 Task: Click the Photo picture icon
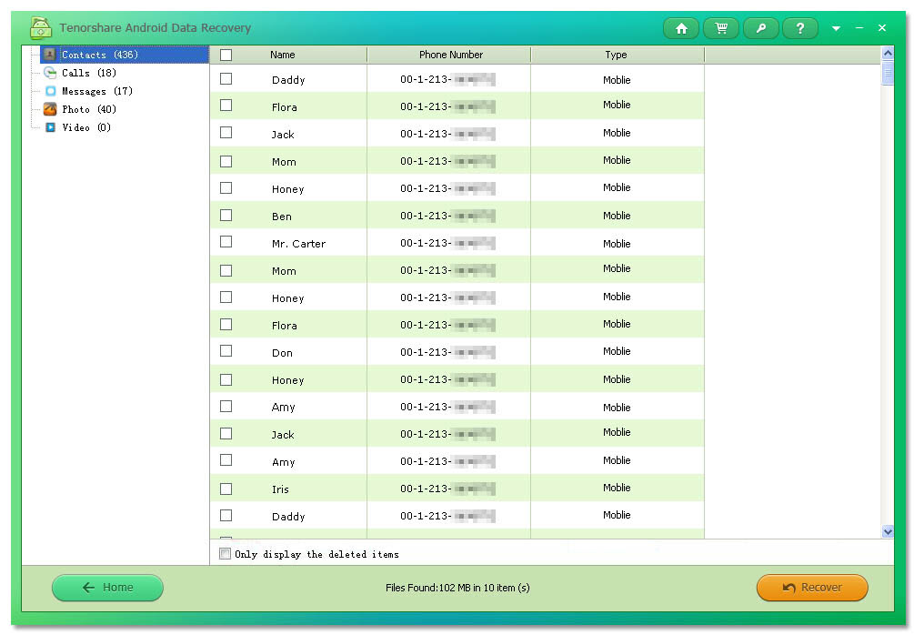(x=50, y=109)
